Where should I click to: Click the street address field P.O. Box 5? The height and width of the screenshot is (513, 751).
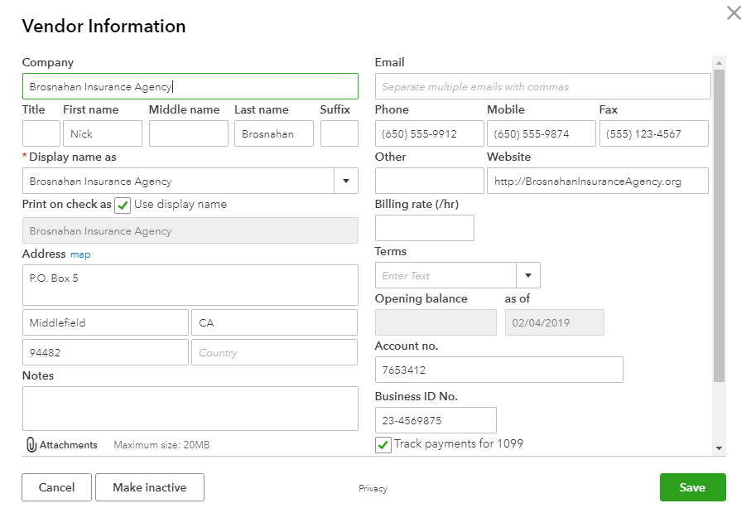[190, 285]
